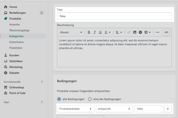Open the text color picker

point(108,32)
